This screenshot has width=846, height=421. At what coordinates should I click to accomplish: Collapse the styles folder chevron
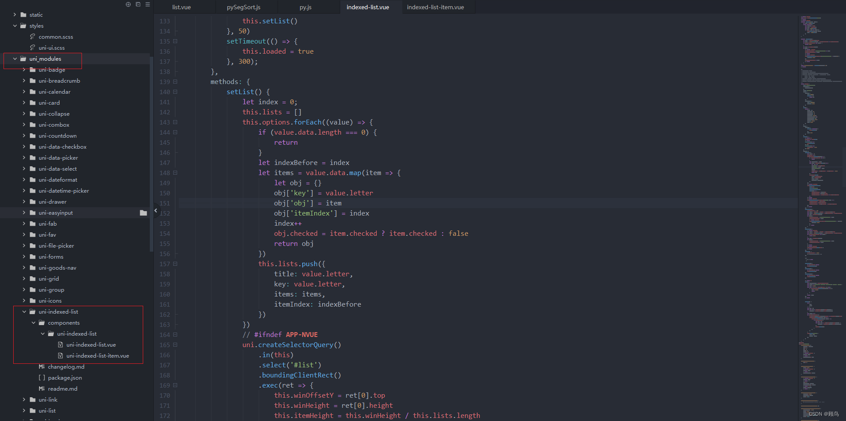point(15,26)
